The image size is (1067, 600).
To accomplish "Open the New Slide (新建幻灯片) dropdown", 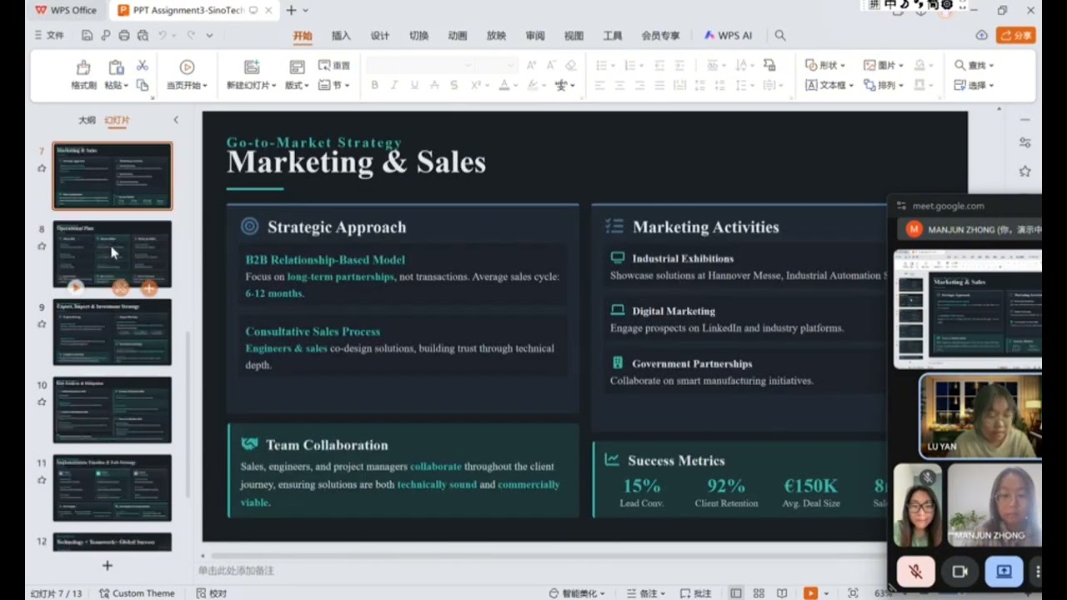I will [252, 85].
